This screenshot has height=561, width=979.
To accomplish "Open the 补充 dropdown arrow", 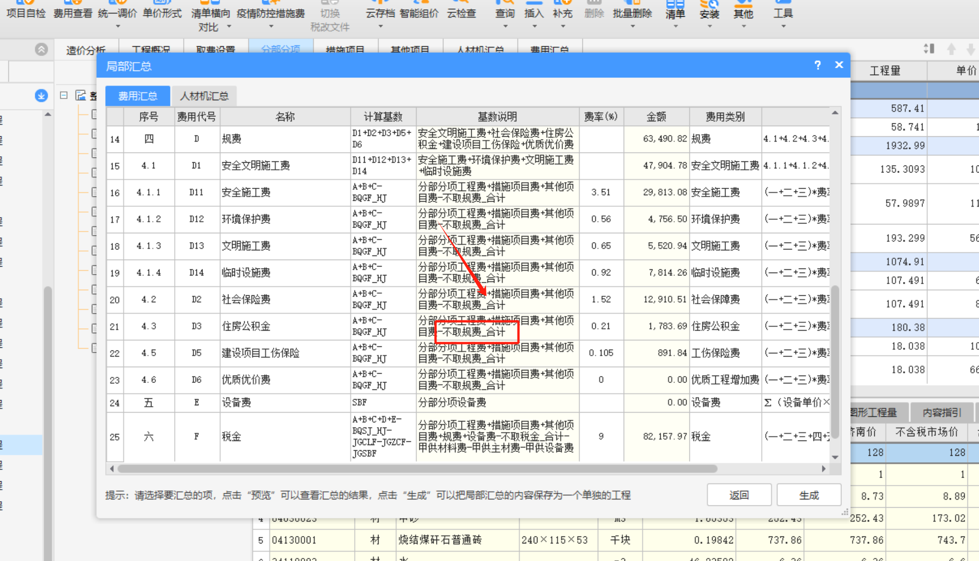I will (563, 26).
